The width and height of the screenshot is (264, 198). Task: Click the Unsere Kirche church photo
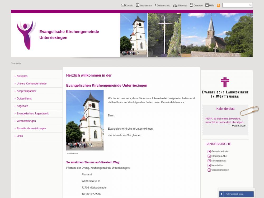click(85, 120)
